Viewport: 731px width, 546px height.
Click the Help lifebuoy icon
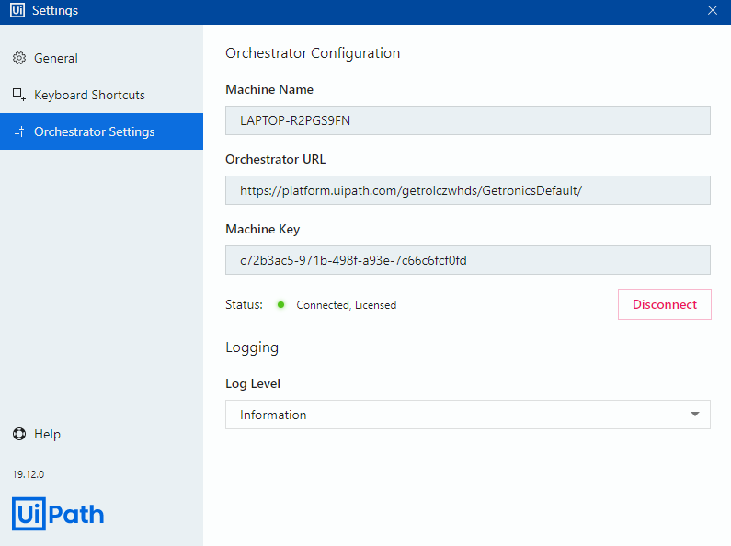tap(19, 434)
